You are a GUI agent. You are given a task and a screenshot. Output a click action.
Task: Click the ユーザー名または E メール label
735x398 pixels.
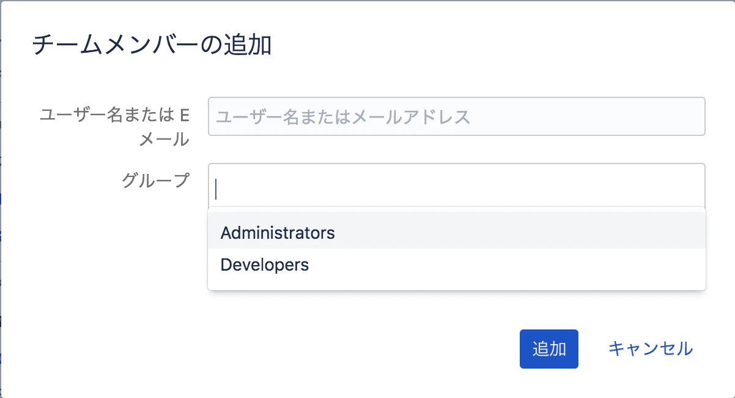point(114,127)
